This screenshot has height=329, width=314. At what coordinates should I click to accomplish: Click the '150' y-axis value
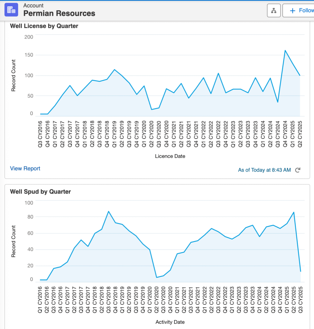tap(29, 55)
